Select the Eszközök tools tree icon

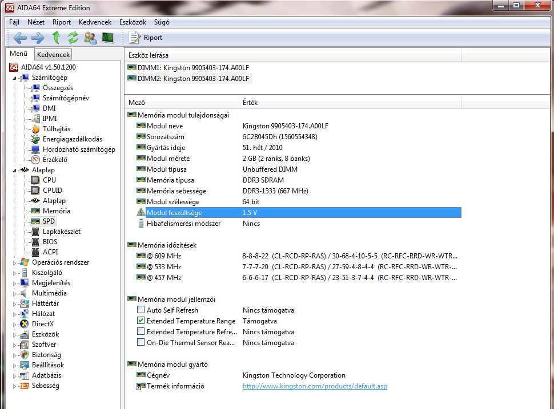coord(25,334)
